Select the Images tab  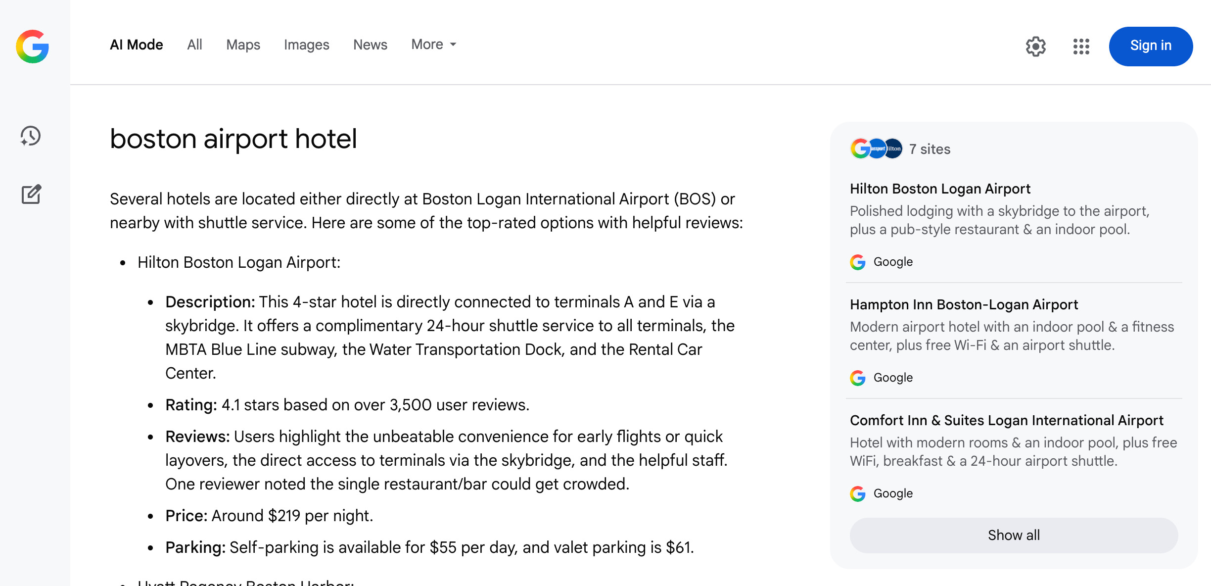307,45
